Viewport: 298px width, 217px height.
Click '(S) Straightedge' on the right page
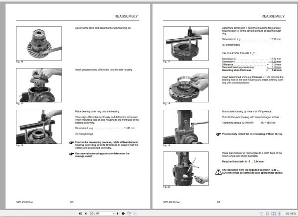(x=231, y=45)
